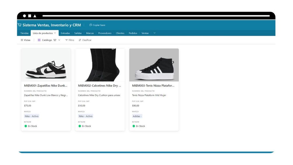
Task: Click the $75,00 price value
Action: (x=27, y=106)
